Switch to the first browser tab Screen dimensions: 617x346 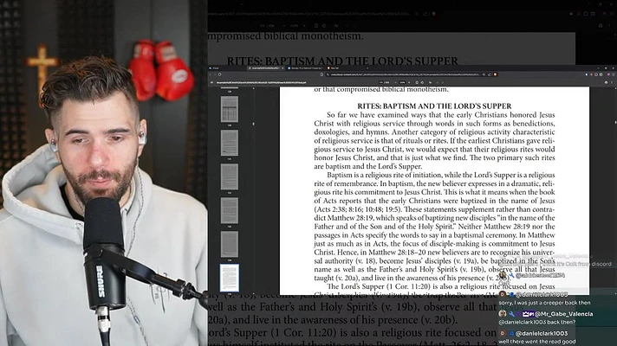227,68
